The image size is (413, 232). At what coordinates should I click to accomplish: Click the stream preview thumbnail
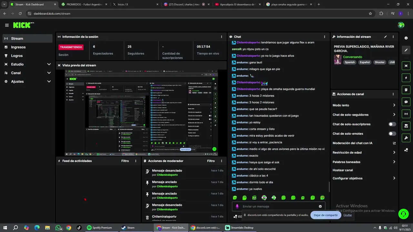(141, 113)
